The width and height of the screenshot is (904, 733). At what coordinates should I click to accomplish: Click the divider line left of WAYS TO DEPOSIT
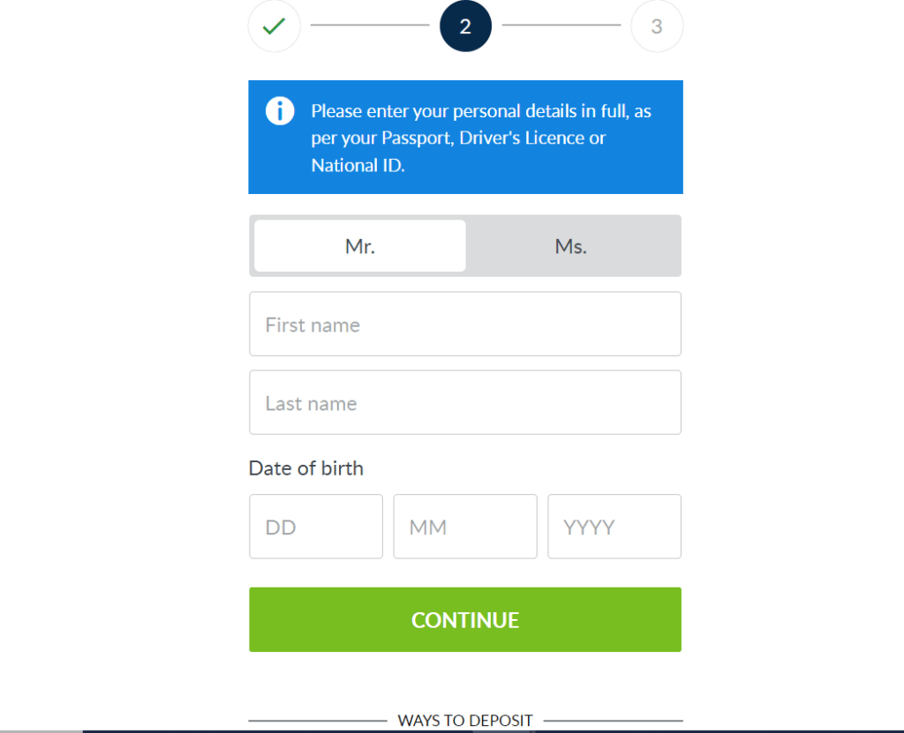pyautogui.click(x=317, y=721)
